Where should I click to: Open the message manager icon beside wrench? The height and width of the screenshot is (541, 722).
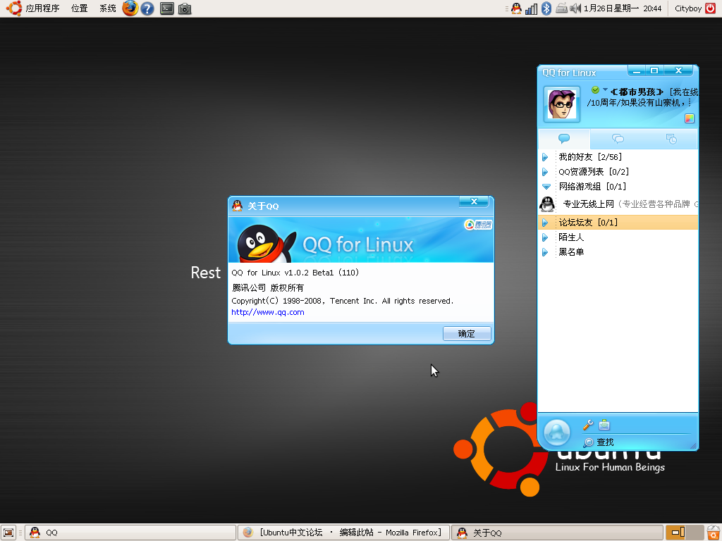click(x=604, y=425)
